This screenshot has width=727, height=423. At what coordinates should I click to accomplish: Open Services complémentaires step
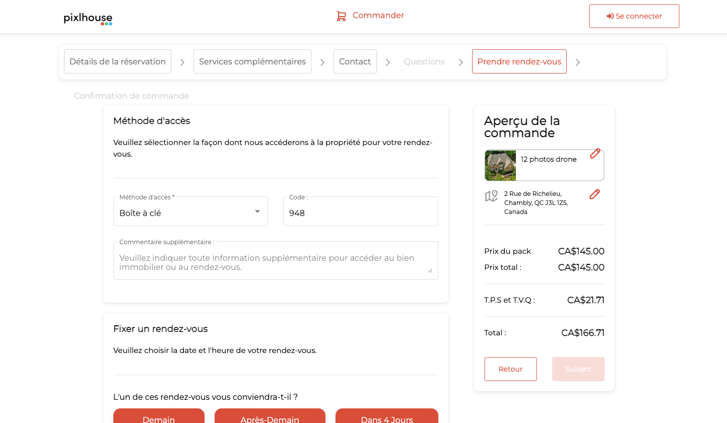coord(252,61)
